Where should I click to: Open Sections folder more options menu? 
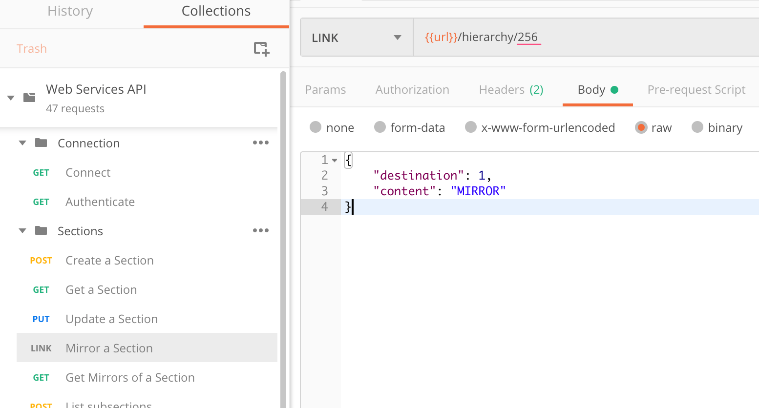click(x=260, y=231)
